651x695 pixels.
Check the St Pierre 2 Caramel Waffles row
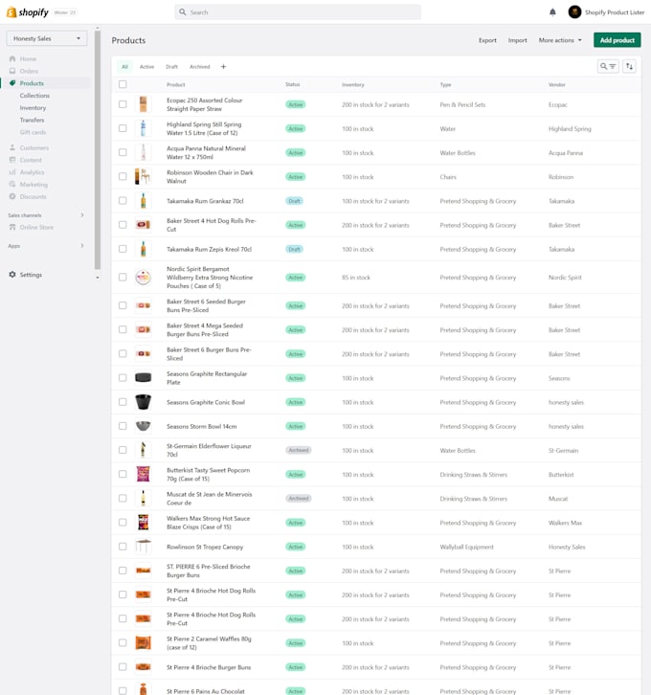pyautogui.click(x=123, y=642)
